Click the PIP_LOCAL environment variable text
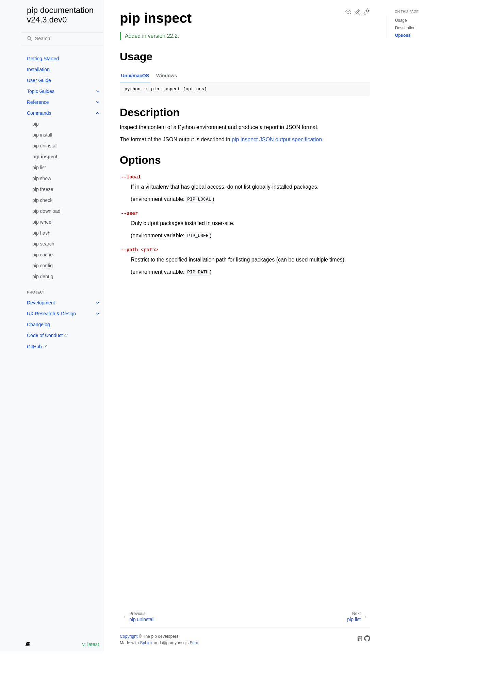The width and height of the screenshot is (490, 681). [199, 199]
